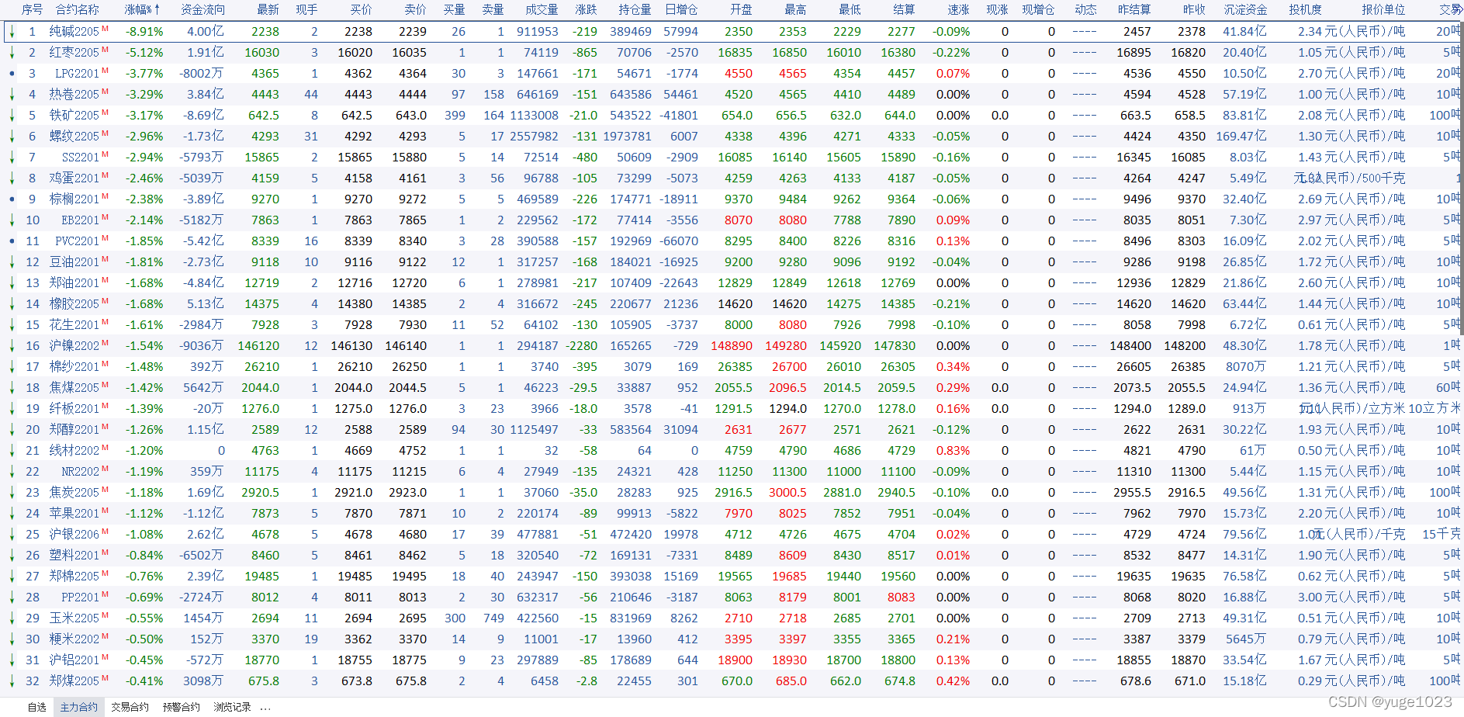Select the 主力合约 tab
This screenshot has width=1464, height=717.
coord(79,707)
